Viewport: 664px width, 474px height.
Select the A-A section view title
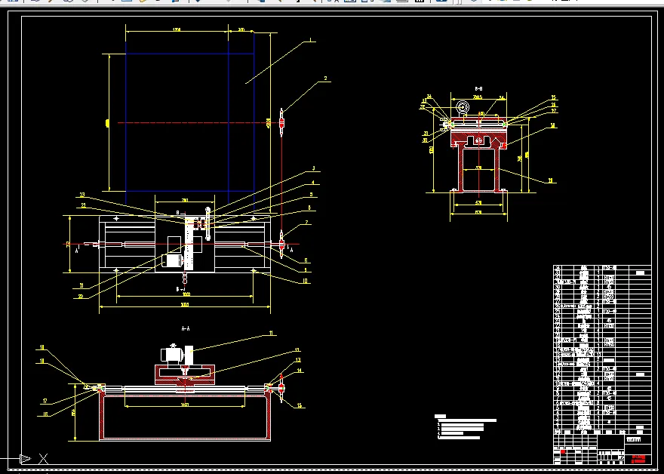pyautogui.click(x=186, y=328)
